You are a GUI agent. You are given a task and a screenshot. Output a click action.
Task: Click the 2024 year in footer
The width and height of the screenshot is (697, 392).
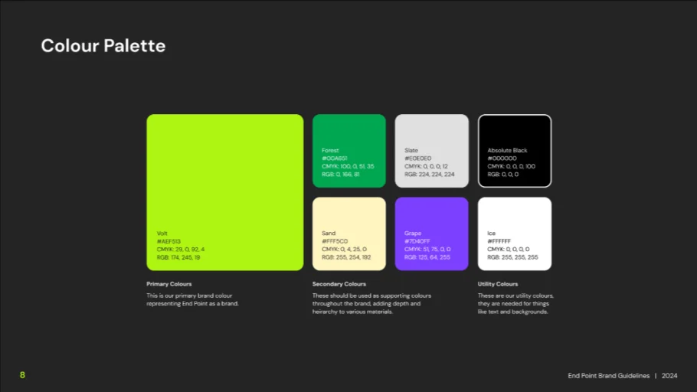[669, 376]
